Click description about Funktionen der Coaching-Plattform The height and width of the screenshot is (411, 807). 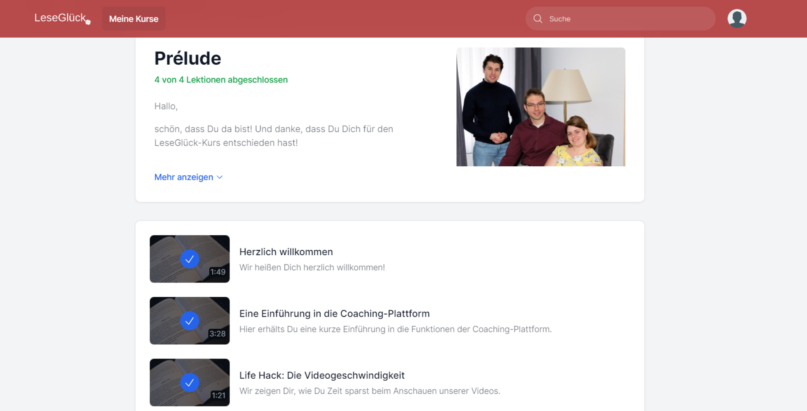pyautogui.click(x=395, y=329)
